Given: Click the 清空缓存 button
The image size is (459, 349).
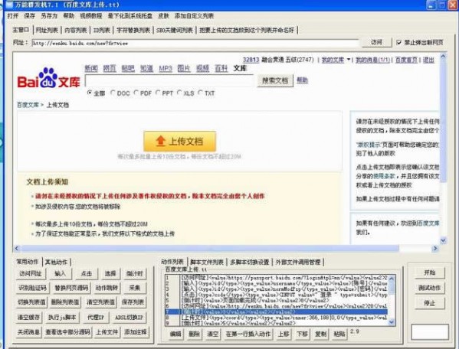Looking at the screenshot, I should (28, 317).
